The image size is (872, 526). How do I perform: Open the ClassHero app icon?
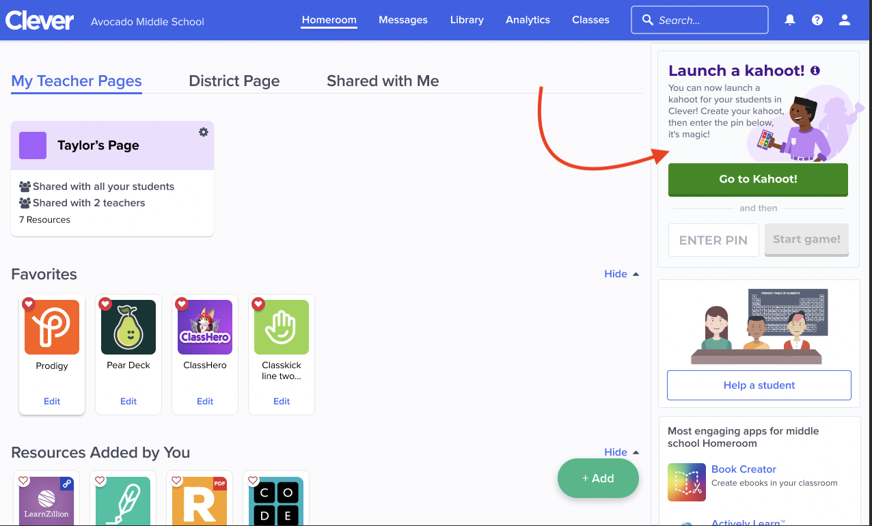(204, 327)
